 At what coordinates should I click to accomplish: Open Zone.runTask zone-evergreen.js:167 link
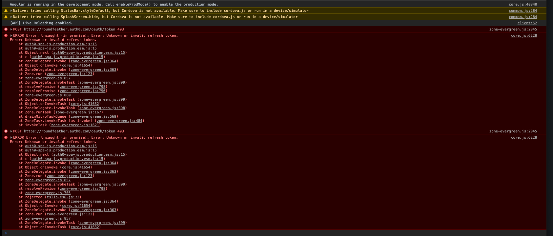78,112
